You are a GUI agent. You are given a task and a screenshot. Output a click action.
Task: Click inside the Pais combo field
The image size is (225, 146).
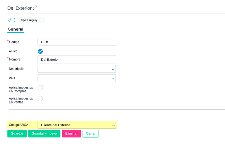point(75,78)
